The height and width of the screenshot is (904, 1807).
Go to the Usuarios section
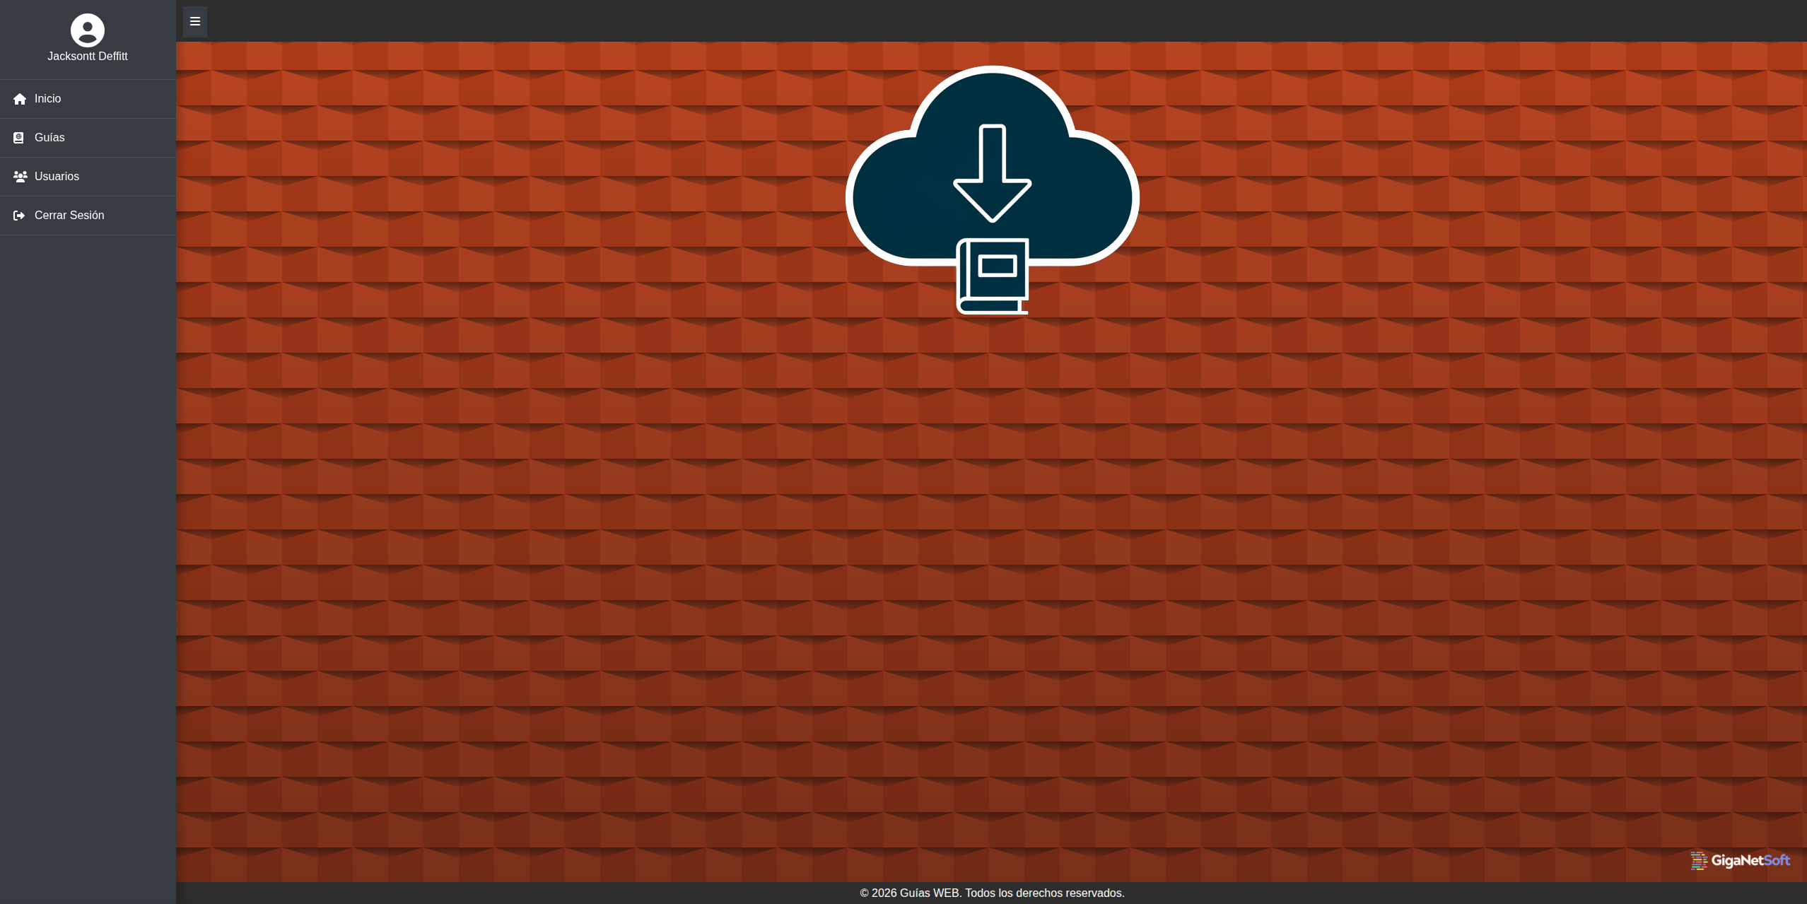57,177
